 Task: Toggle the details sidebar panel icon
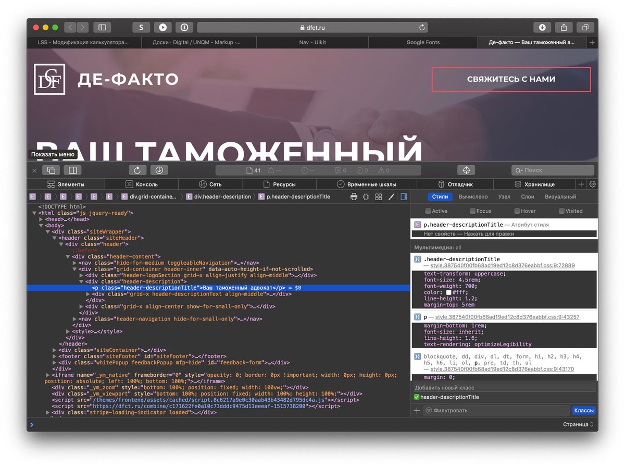[x=404, y=196]
